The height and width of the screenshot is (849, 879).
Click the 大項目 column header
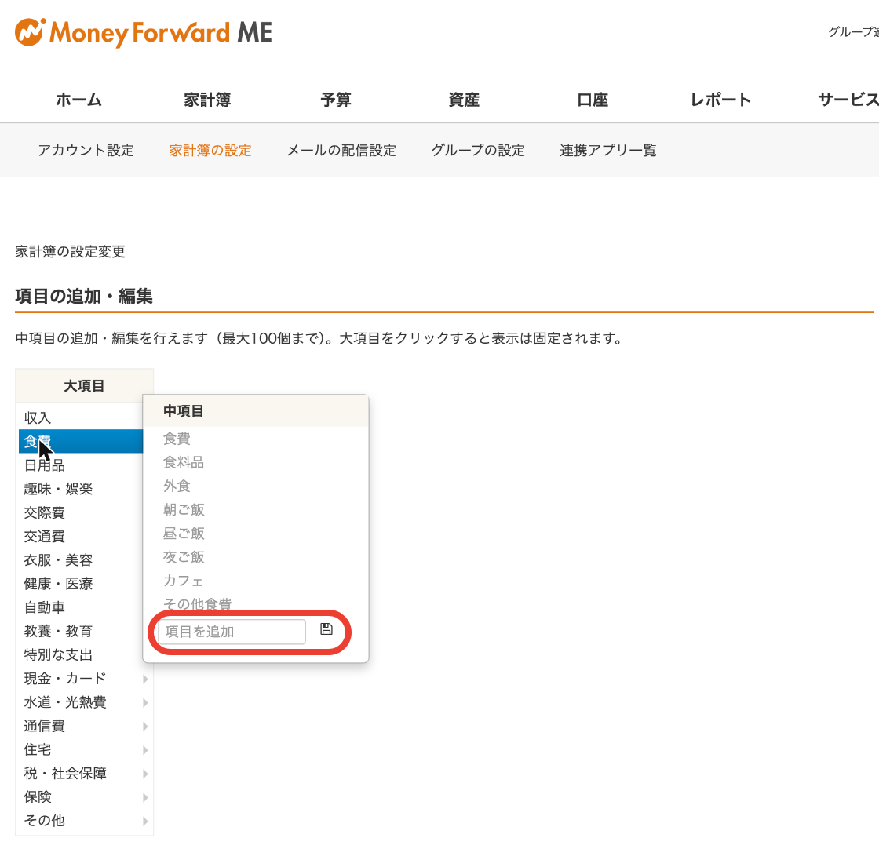click(84, 385)
